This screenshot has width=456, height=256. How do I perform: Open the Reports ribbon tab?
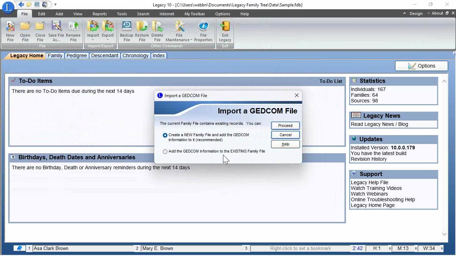tap(99, 14)
